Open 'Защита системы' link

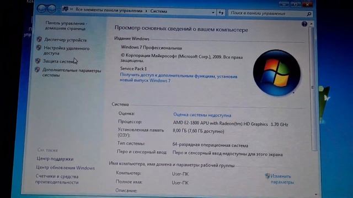click(x=60, y=61)
